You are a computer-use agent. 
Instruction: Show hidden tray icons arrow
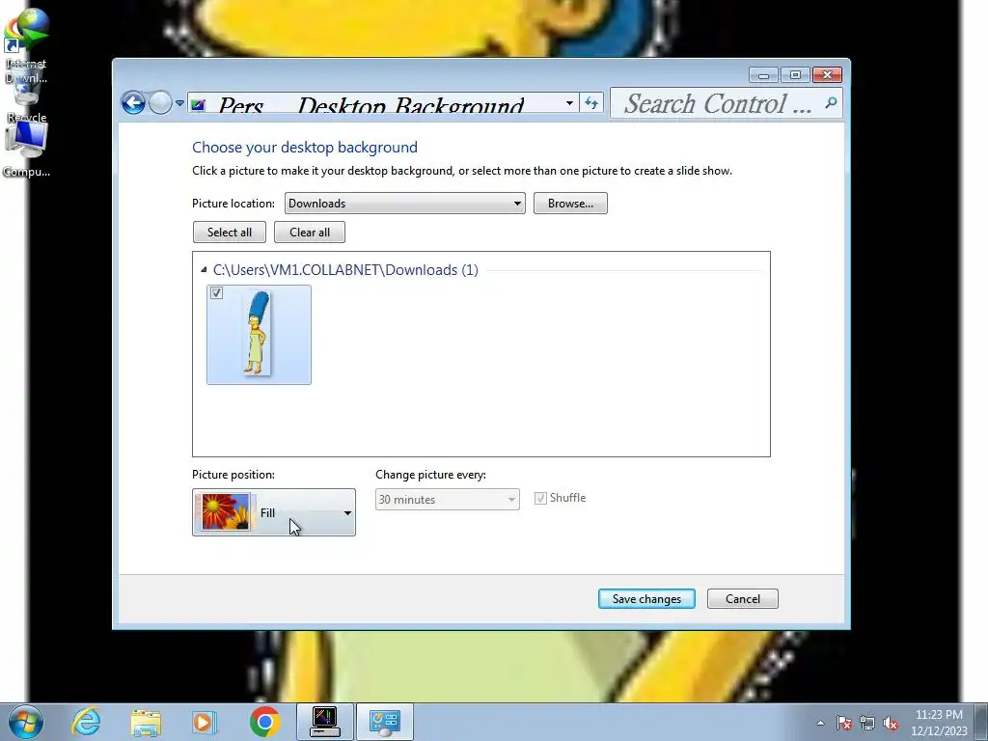[820, 723]
